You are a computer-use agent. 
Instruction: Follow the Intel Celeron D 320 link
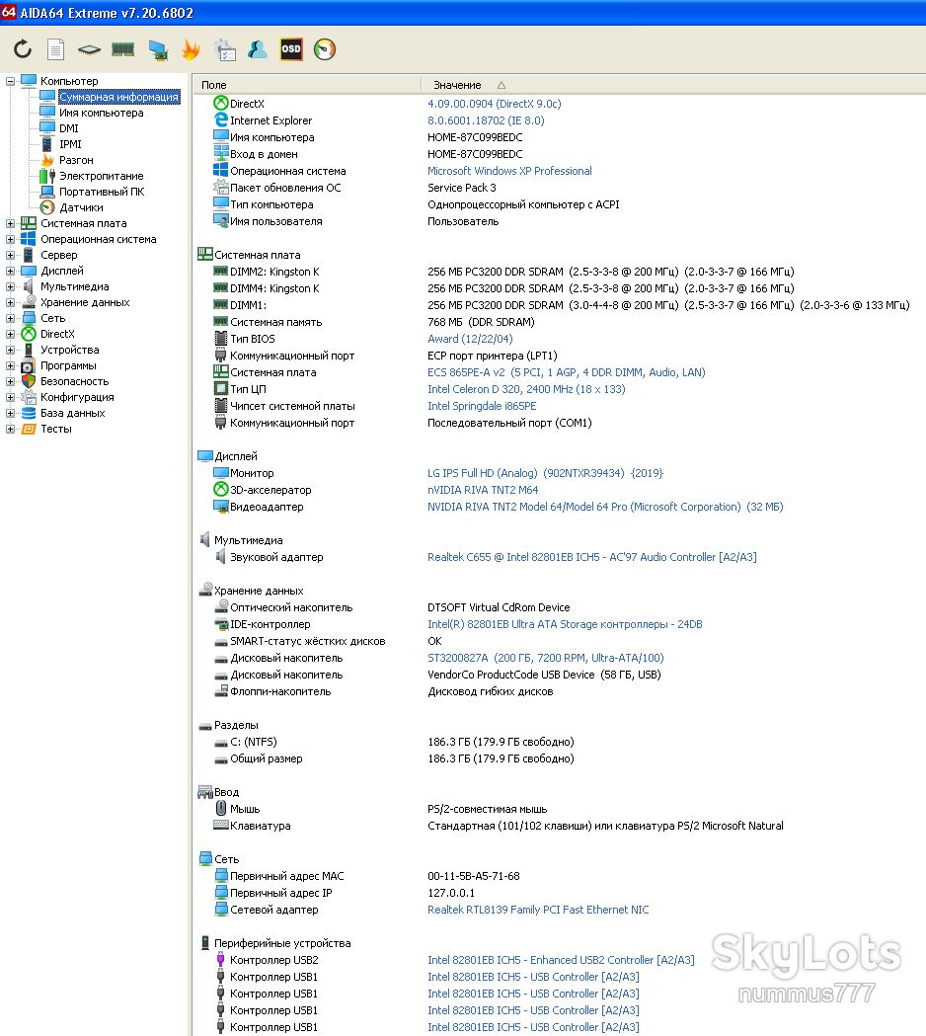pyautogui.click(x=526, y=389)
